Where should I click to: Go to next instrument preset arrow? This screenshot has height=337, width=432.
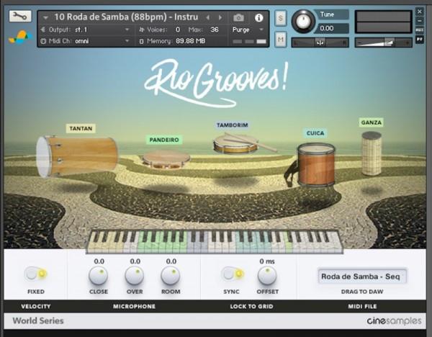coord(220,17)
